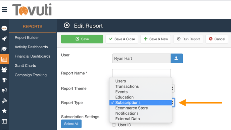Image resolution: width=231 pixels, height=130 pixels.
Task: Open Activity Dashboards
Action: 31,47
